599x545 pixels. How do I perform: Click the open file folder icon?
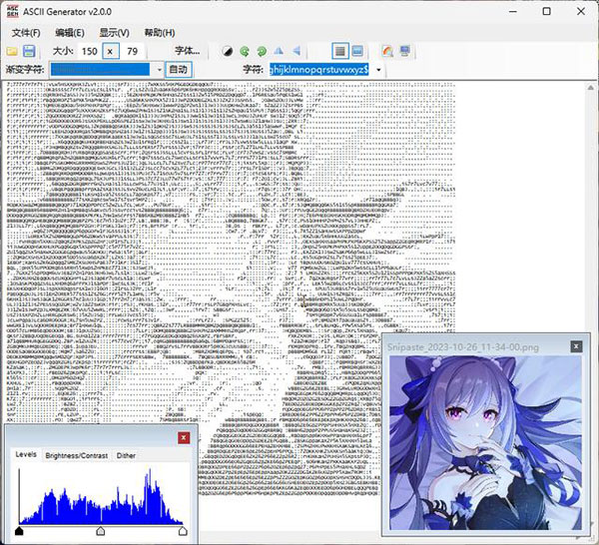point(12,51)
